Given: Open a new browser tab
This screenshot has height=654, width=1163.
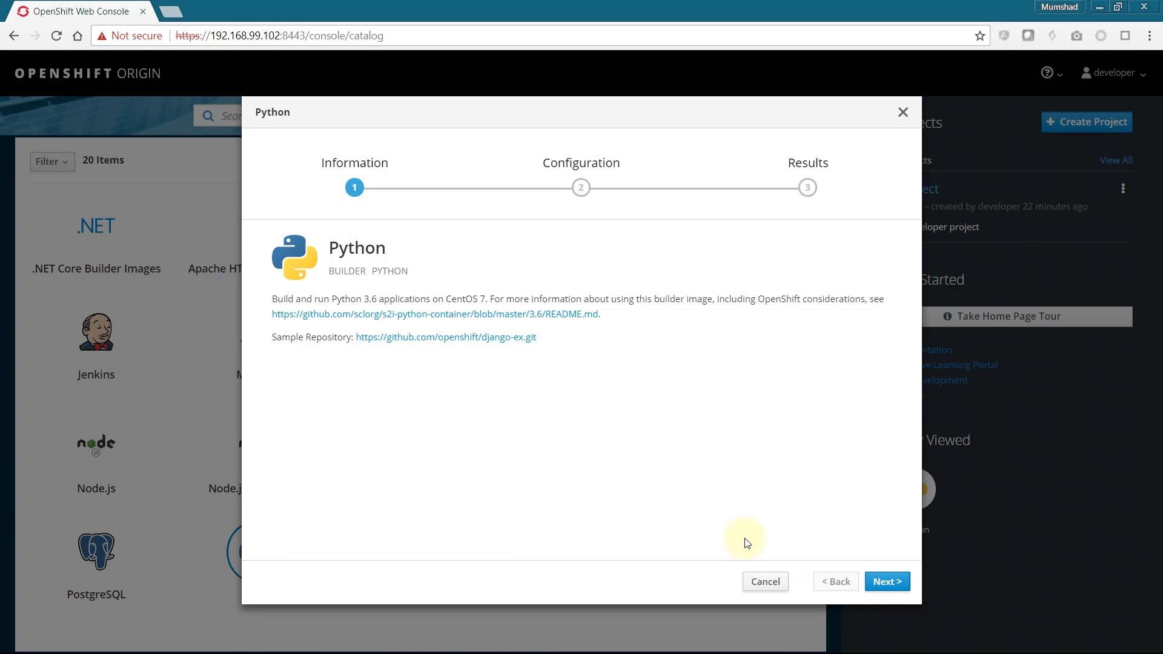Looking at the screenshot, I should click(x=171, y=12).
